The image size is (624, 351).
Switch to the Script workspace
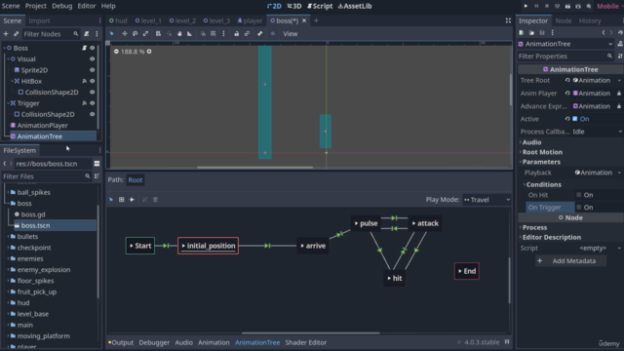(320, 6)
